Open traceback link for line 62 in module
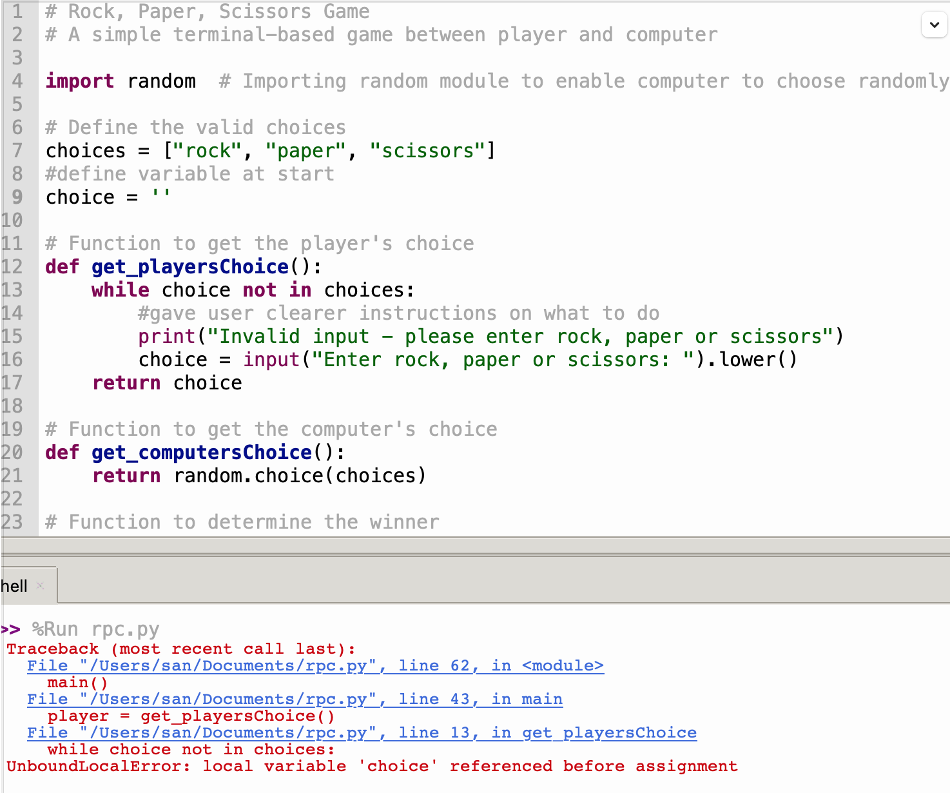 click(315, 665)
